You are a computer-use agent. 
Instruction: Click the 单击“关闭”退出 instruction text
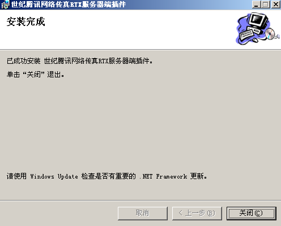[36, 75]
